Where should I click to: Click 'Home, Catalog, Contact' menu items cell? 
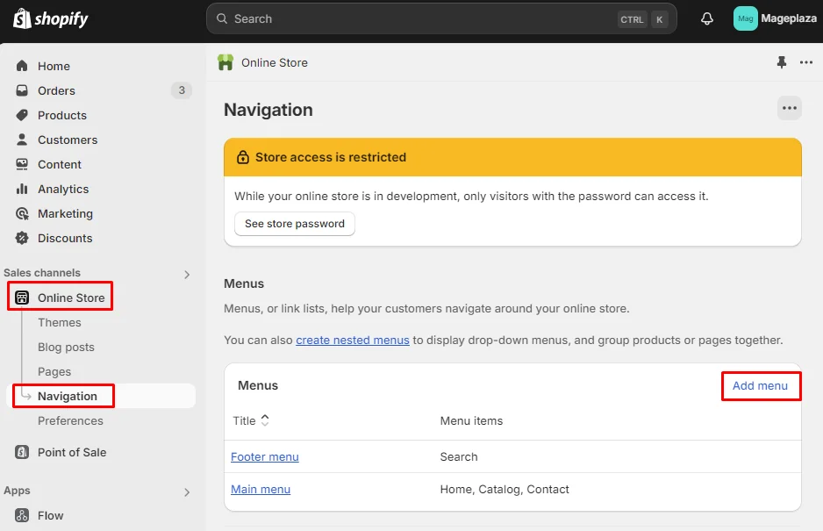point(505,490)
